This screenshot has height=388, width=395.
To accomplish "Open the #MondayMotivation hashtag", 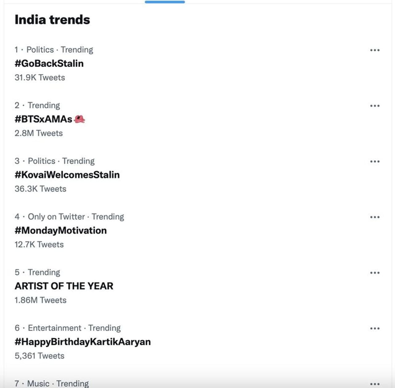I will coord(60,230).
